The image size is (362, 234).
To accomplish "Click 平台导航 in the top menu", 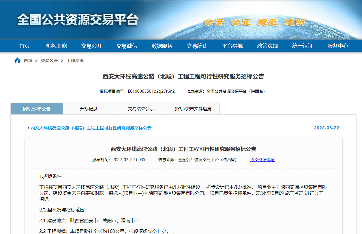I will 232,46.
